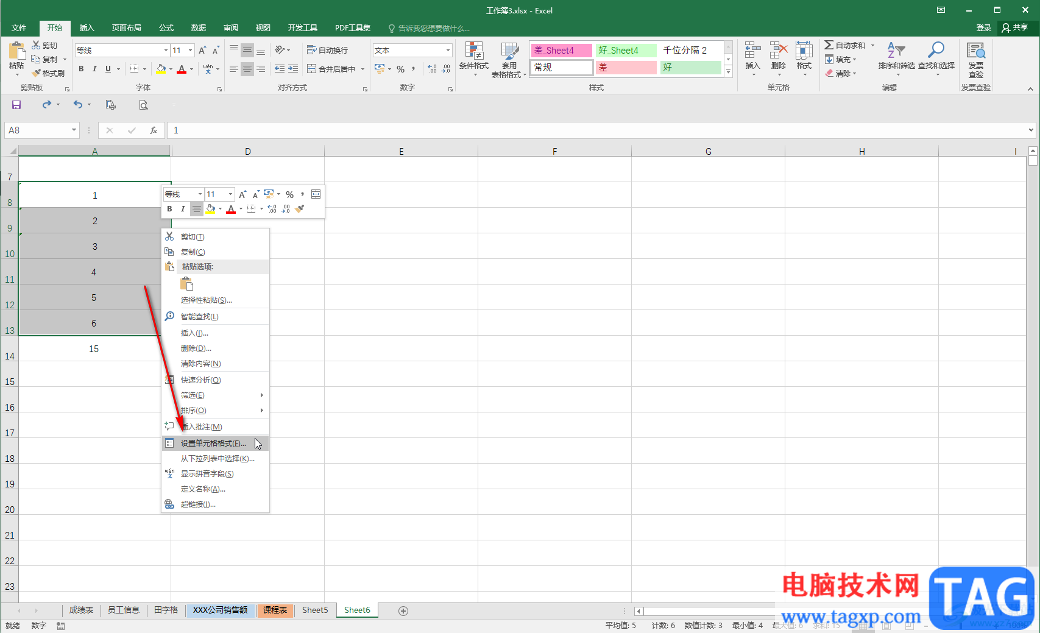
Task: Toggle Wrap Text option
Action: click(328, 50)
